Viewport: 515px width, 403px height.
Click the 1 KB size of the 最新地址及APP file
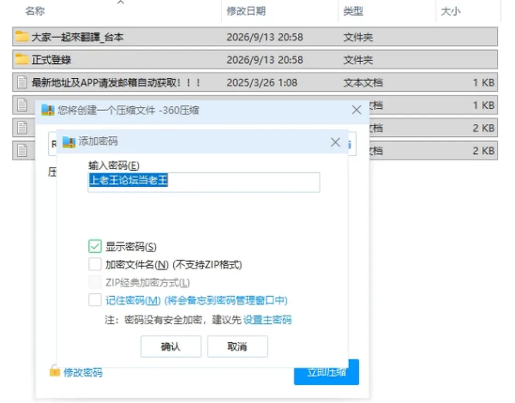point(483,83)
